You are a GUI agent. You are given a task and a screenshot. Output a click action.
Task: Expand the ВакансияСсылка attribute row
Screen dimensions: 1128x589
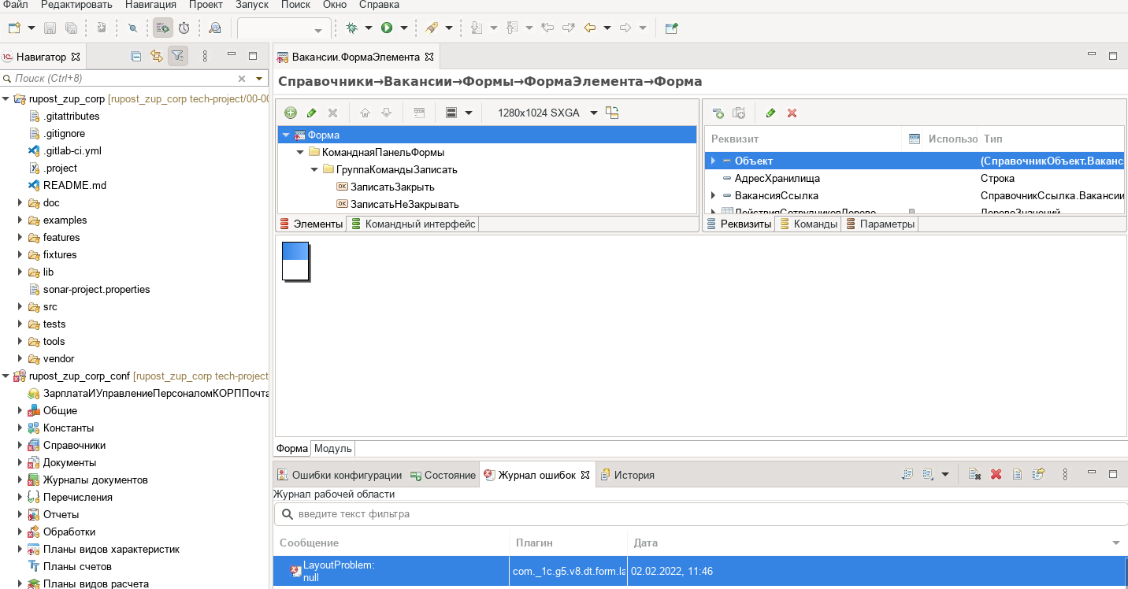click(x=713, y=195)
